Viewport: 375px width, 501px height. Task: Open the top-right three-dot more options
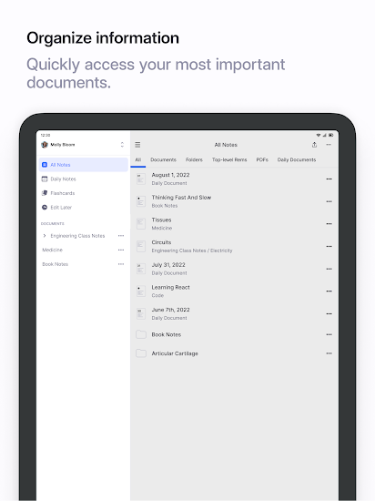click(x=329, y=145)
